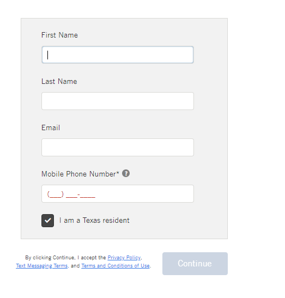Viewport: 285px width, 298px height.
Task: Open the Privacy Policy link
Action: tap(124, 258)
